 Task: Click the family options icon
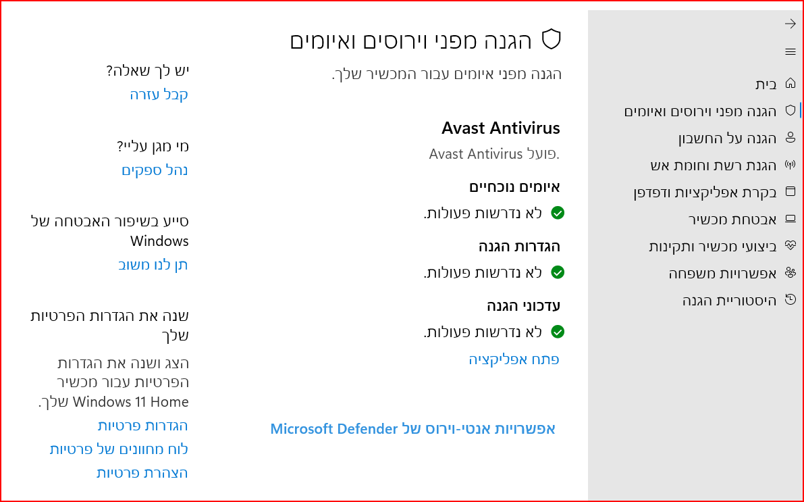pyautogui.click(x=790, y=274)
